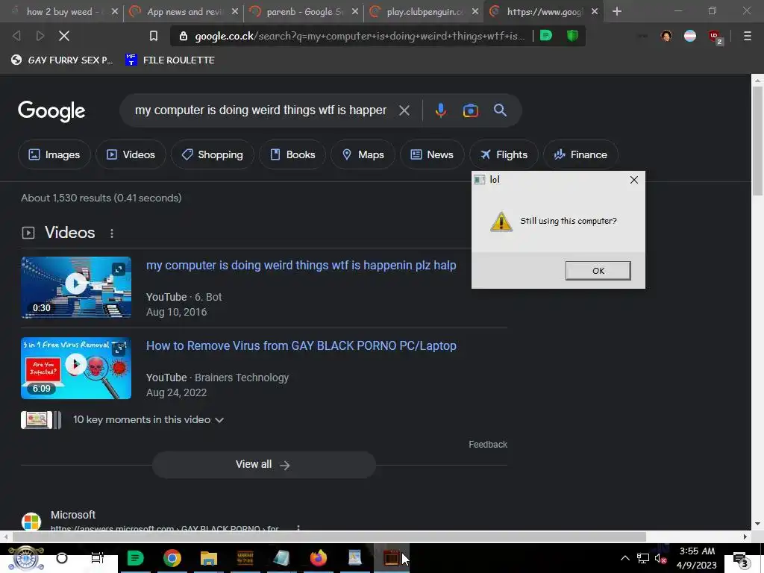
Task: Switch to the play.clubpenguin tab
Action: click(x=425, y=12)
